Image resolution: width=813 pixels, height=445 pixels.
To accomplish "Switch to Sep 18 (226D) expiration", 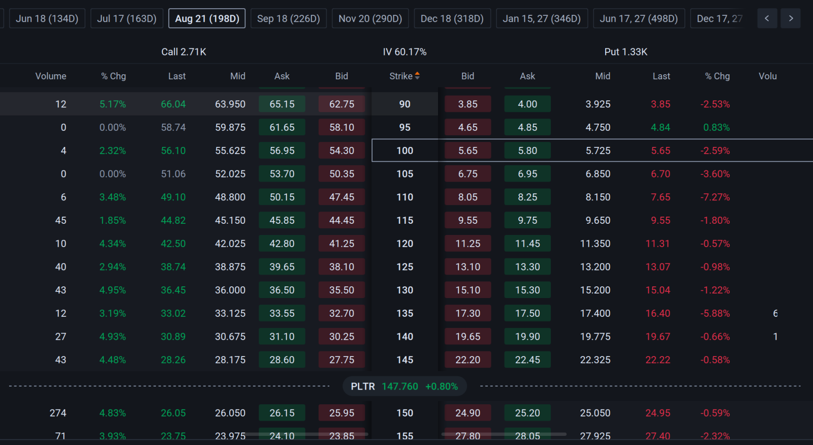I will point(289,18).
